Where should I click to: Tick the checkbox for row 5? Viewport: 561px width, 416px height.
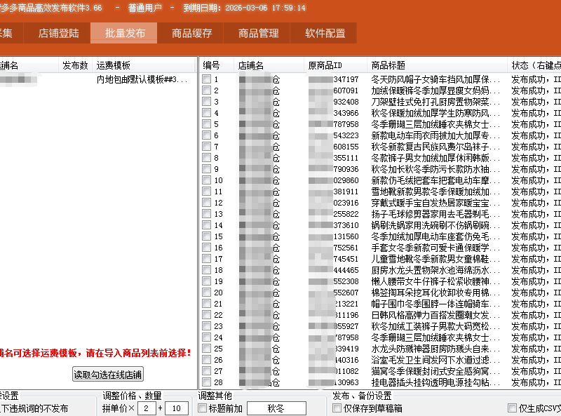206,124
